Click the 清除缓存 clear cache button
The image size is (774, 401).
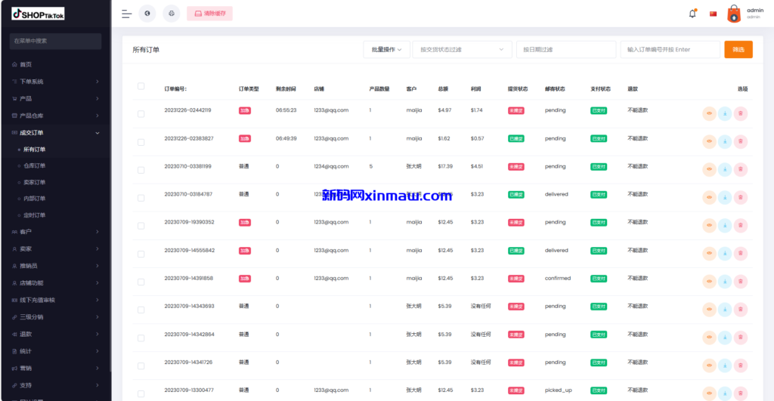click(210, 14)
